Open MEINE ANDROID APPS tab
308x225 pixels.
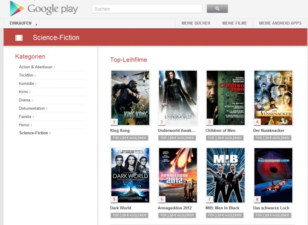(280, 23)
